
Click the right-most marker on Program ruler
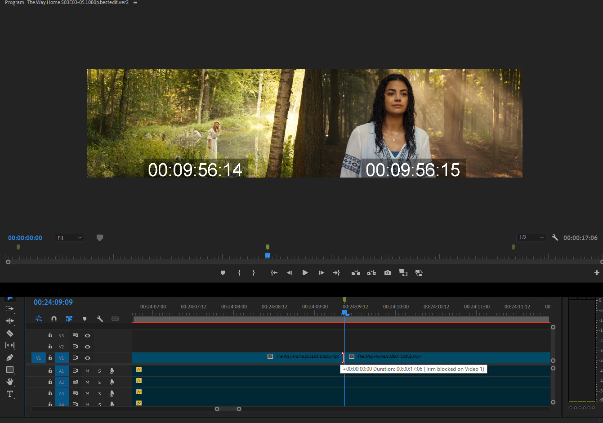pyautogui.click(x=513, y=247)
